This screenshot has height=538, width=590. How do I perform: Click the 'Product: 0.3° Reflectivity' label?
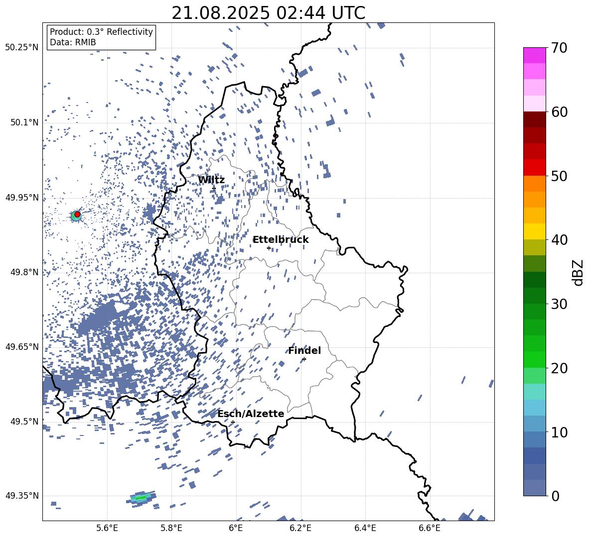(x=101, y=32)
